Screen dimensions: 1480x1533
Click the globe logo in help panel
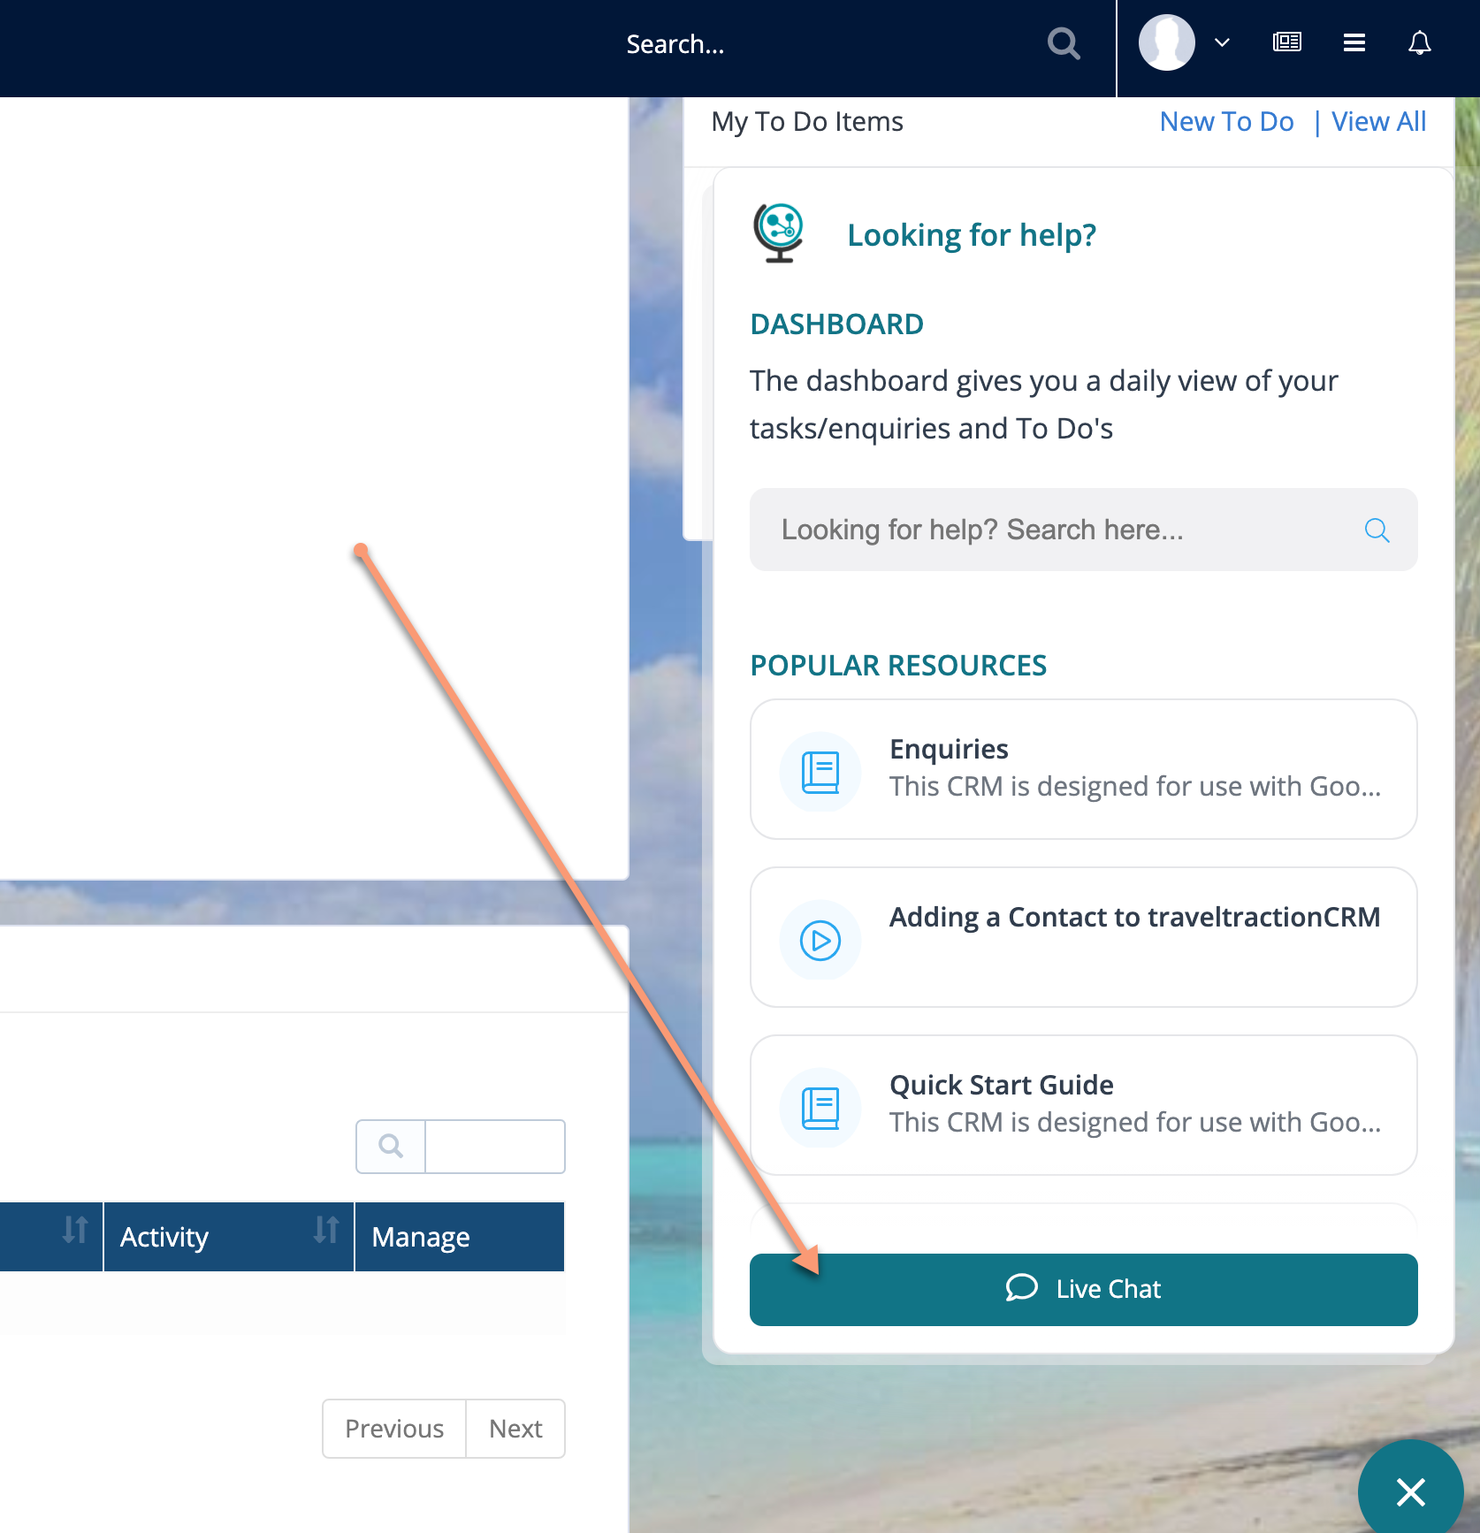click(778, 233)
